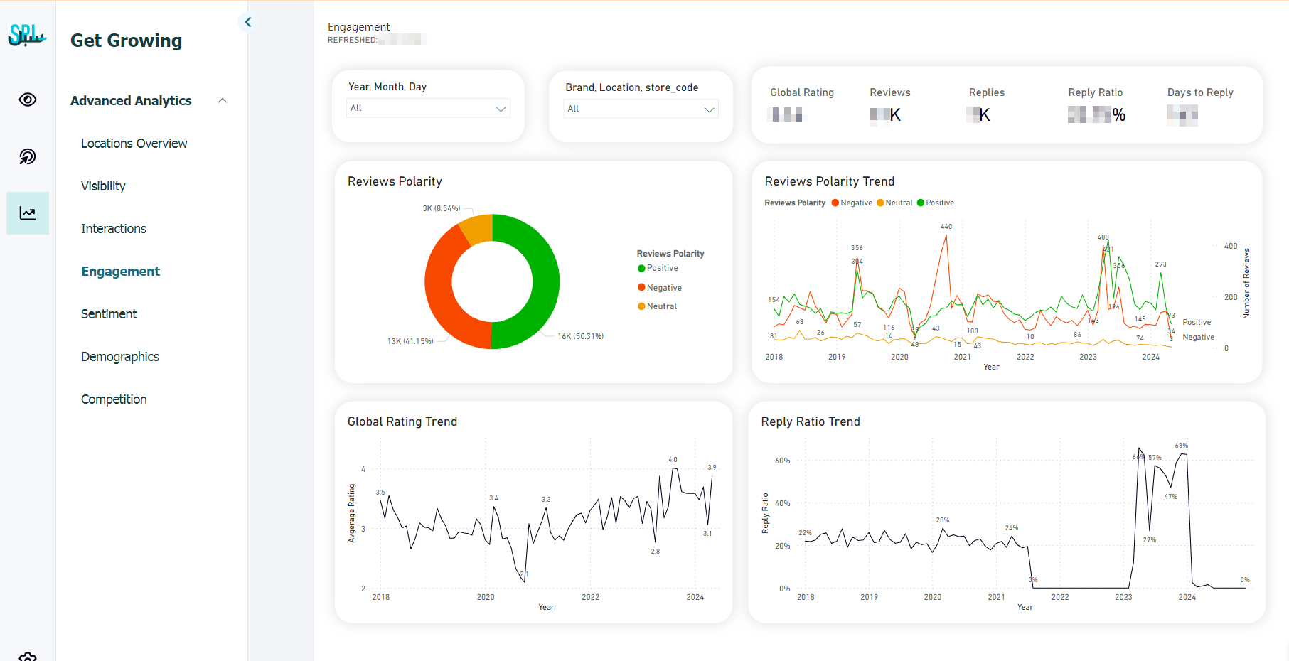The width and height of the screenshot is (1289, 661).
Task: Navigate to the Interactions page
Action: tap(114, 229)
